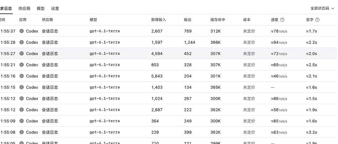Click cache hit value 365K
Screen dimensions: 338x144
[216, 87]
